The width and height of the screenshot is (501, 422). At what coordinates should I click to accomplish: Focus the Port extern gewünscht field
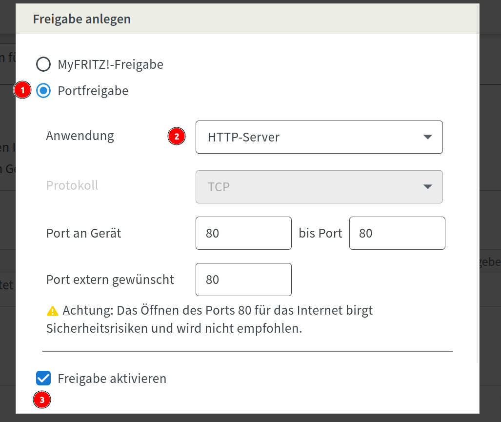pos(243,280)
